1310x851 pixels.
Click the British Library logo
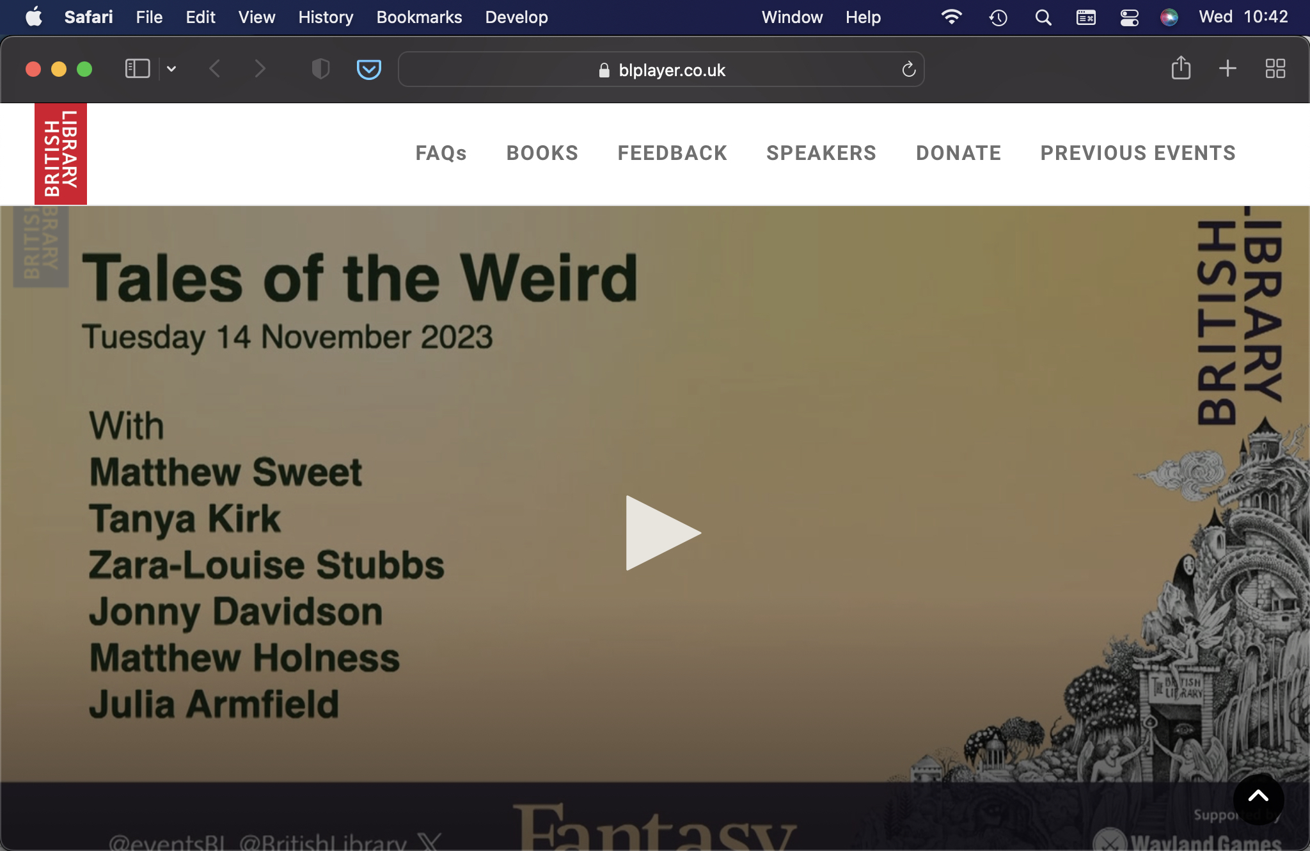[61, 154]
